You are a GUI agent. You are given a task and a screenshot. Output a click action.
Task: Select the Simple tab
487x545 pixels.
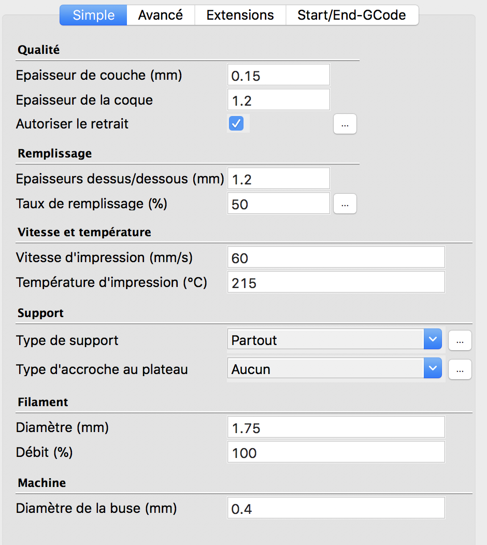pyautogui.click(x=93, y=15)
